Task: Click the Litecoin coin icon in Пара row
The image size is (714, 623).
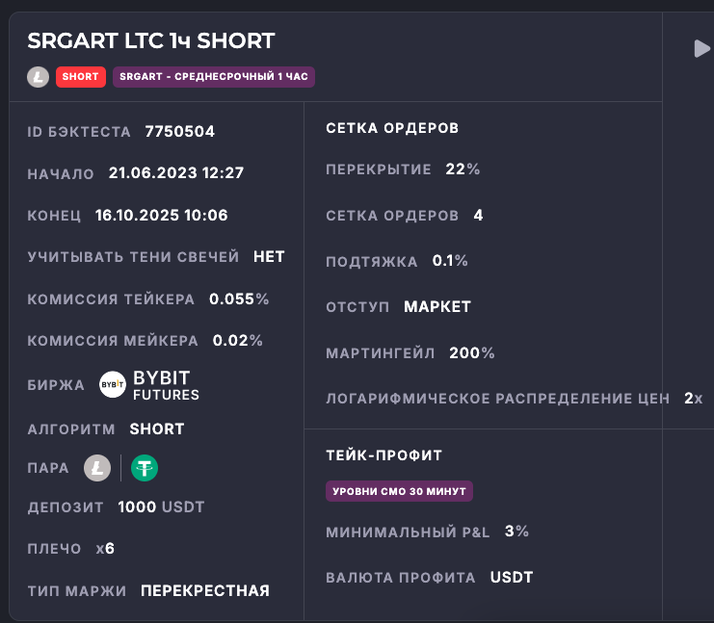Action: point(97,468)
